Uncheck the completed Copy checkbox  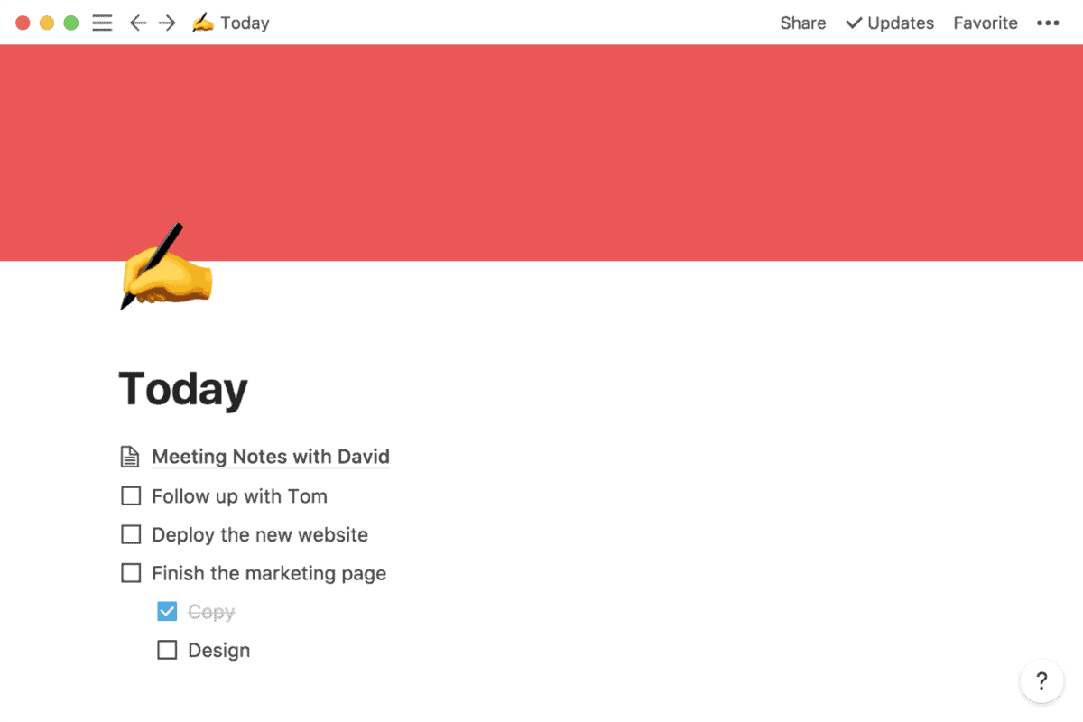168,612
